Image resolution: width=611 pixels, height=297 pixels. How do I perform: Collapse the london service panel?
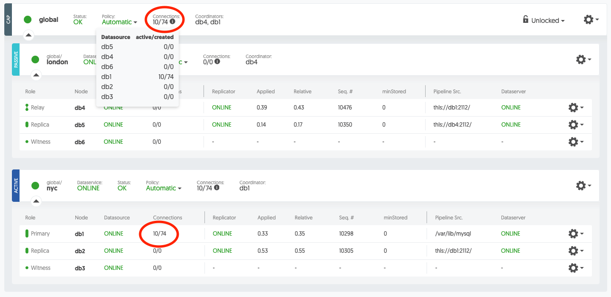tap(36, 75)
